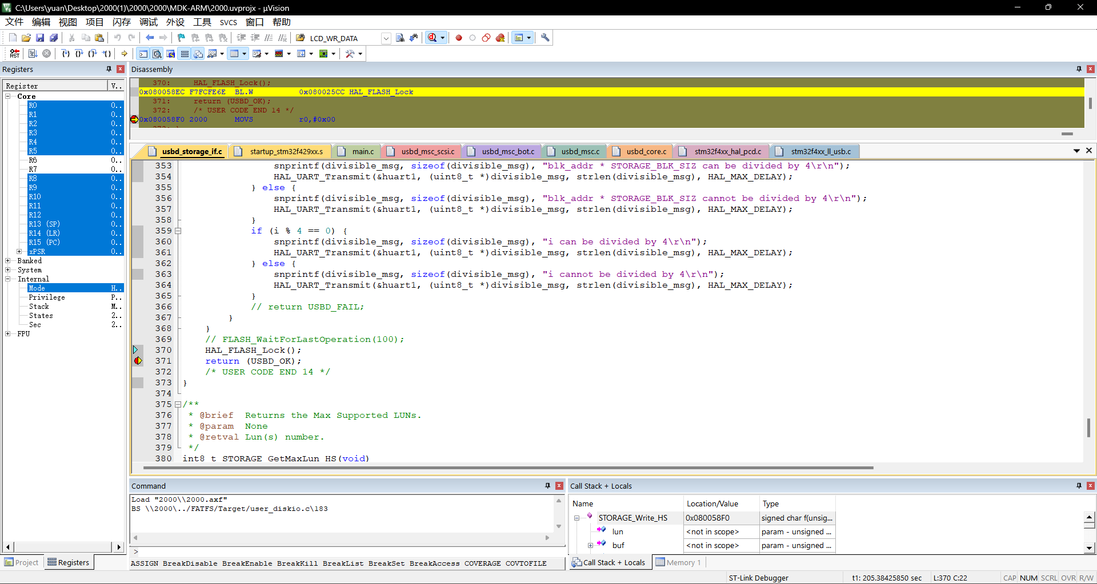Insert bookmark flag icon
1097x584 pixels.
pyautogui.click(x=181, y=38)
